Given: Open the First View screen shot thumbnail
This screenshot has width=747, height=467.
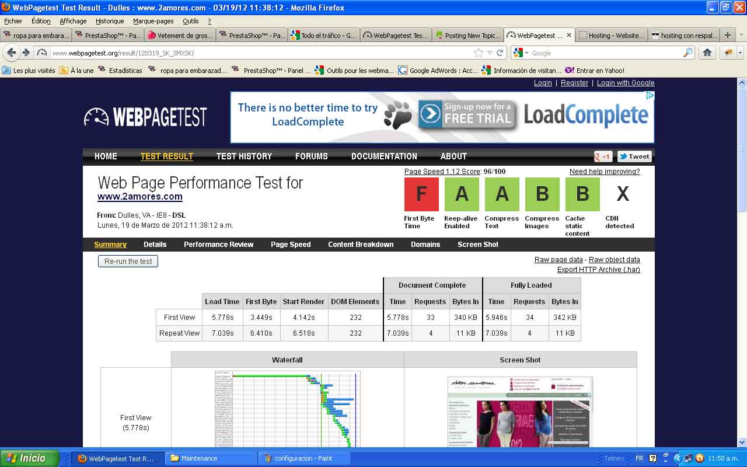Looking at the screenshot, I should (521, 412).
